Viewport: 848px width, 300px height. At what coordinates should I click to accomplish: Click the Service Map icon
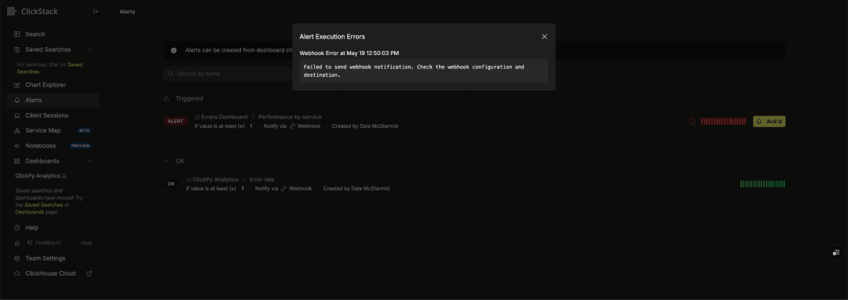[16, 130]
